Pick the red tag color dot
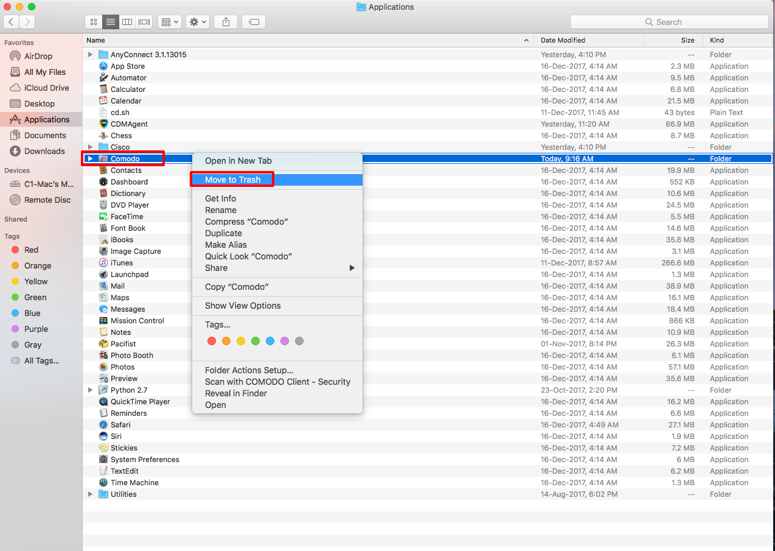775x551 pixels. 212,342
